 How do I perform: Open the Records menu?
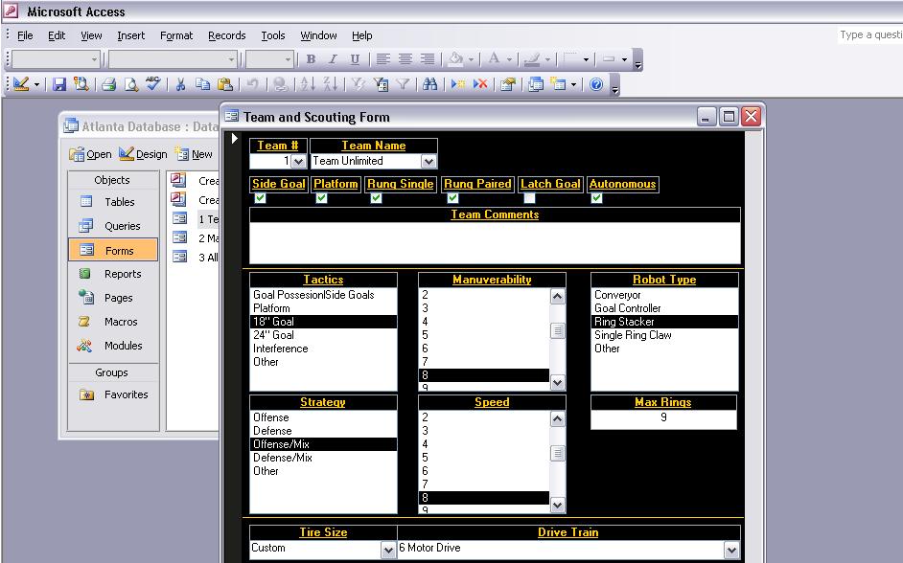point(227,35)
